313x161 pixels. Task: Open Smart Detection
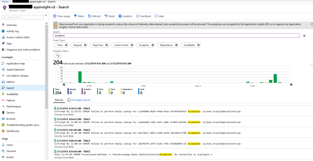15,70
